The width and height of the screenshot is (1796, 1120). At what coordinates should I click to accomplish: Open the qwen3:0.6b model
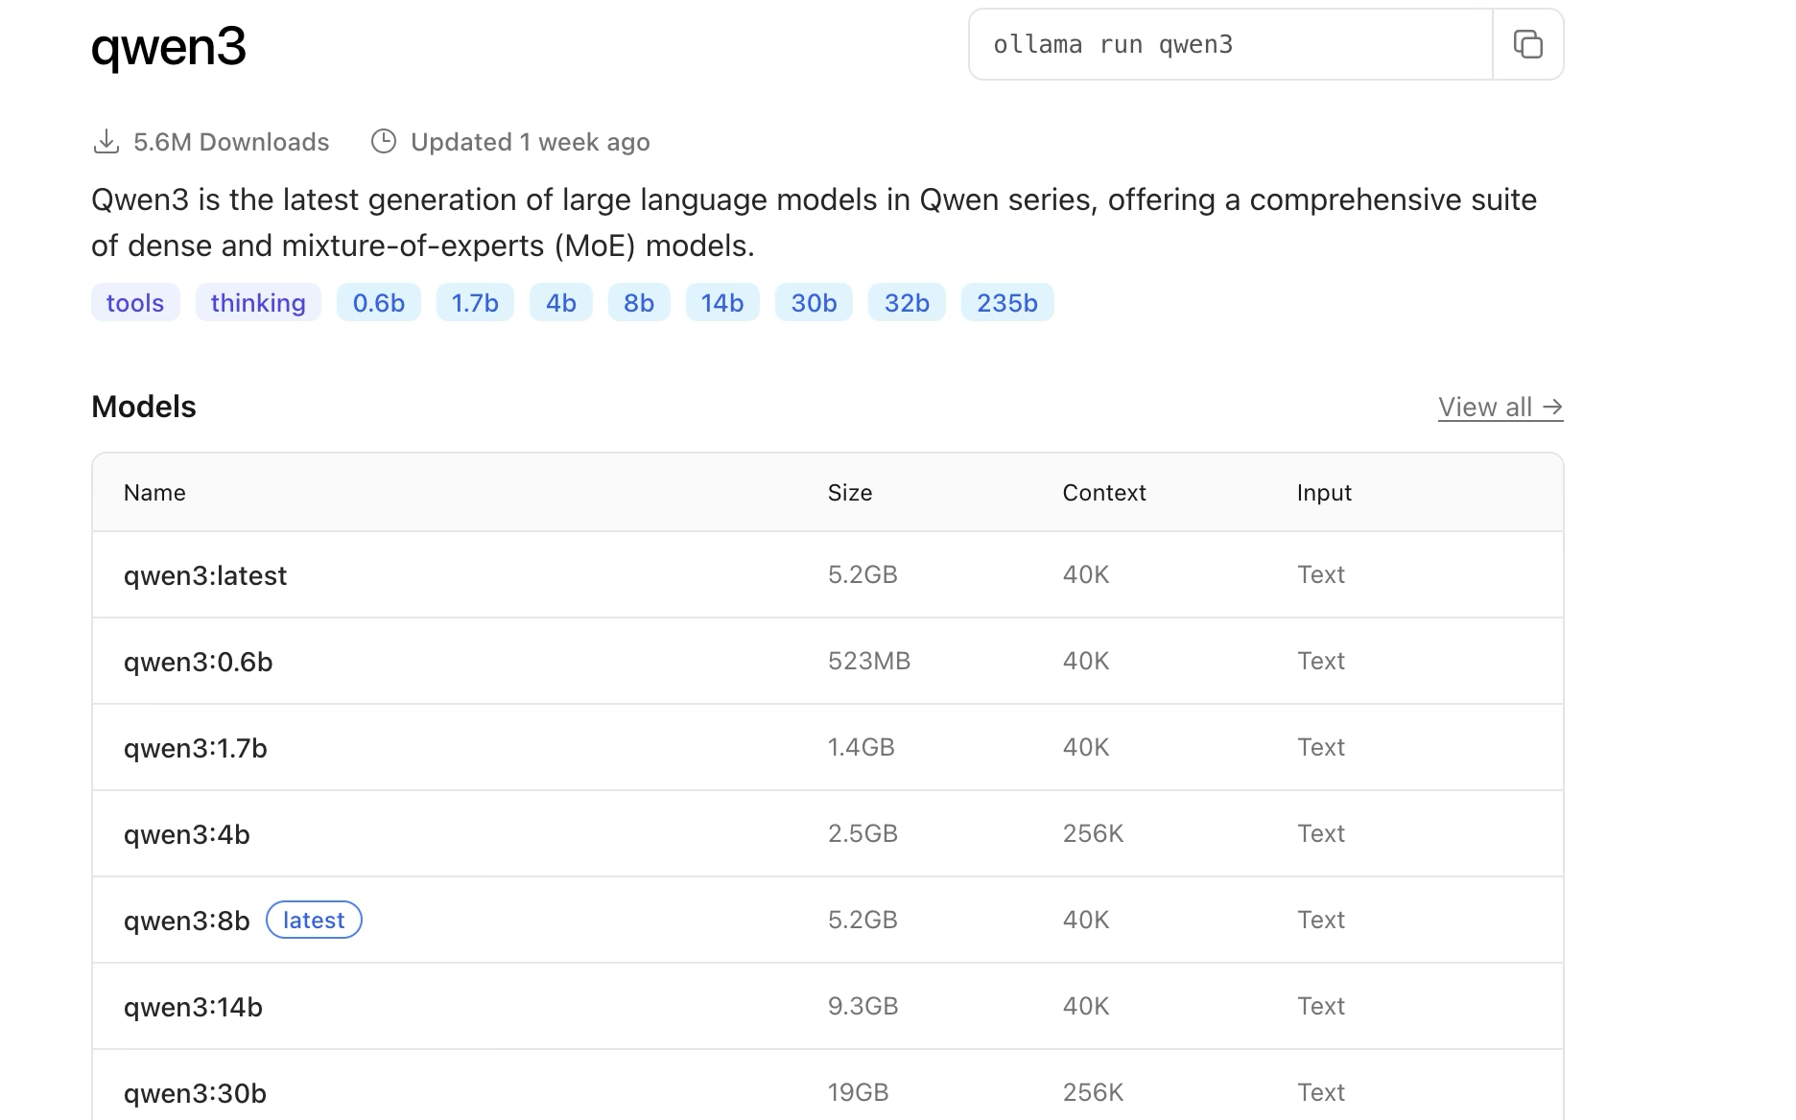[199, 662]
